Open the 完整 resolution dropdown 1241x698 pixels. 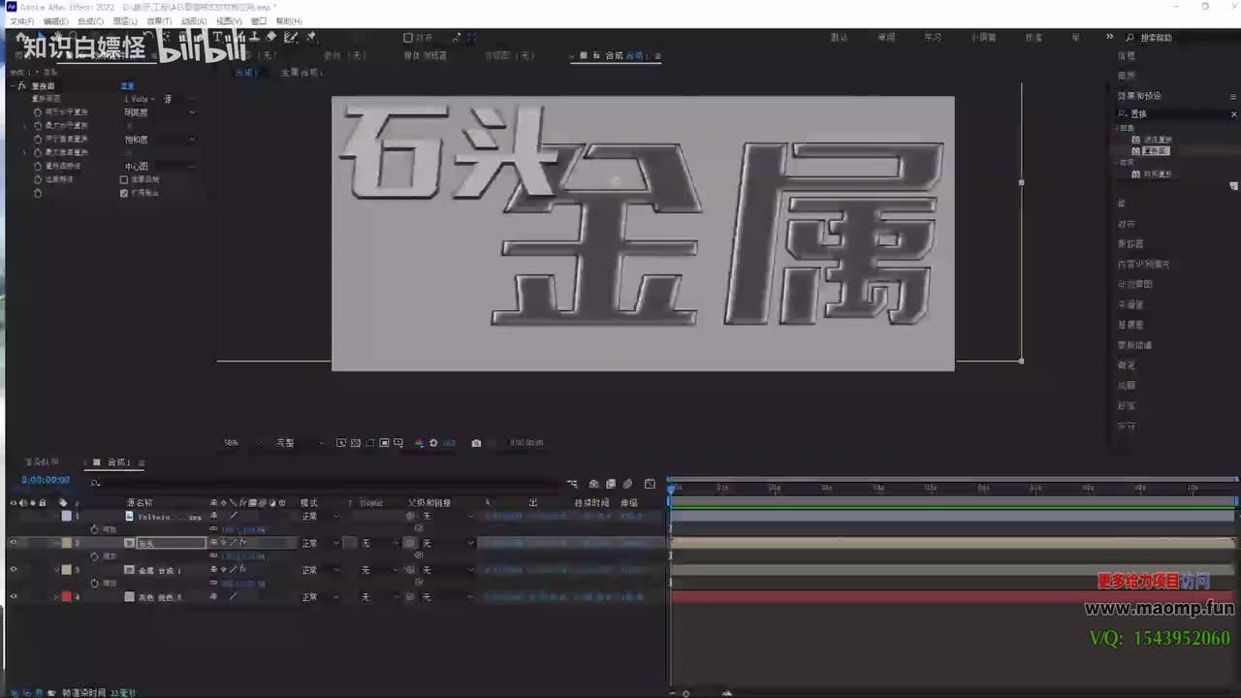(x=299, y=443)
